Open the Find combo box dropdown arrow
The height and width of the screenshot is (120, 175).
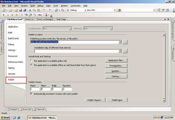click(154, 10)
